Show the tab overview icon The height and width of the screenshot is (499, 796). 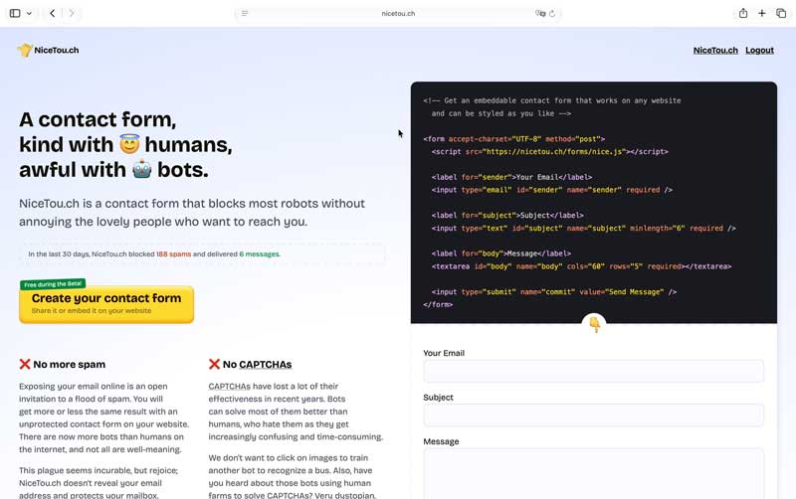[781, 13]
